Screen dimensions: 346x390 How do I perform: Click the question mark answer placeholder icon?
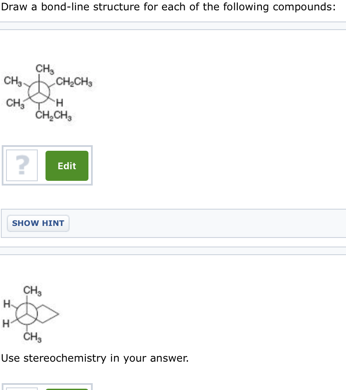coord(22,165)
